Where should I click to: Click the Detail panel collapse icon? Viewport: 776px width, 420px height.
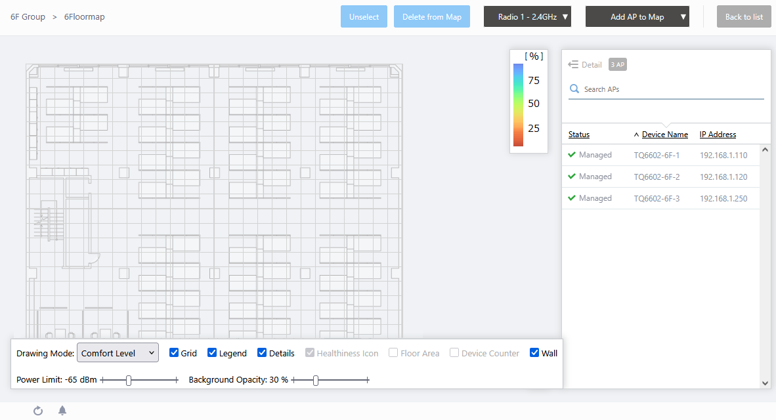click(573, 64)
